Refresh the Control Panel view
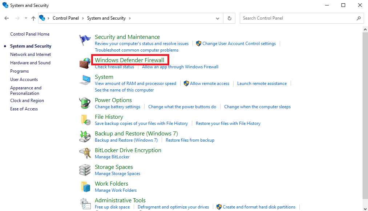 [x=230, y=18]
